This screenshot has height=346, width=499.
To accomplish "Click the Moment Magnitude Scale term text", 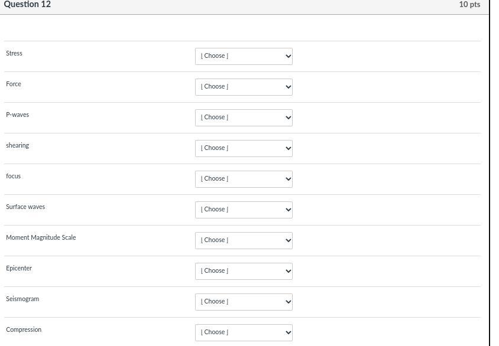I will point(41,237).
